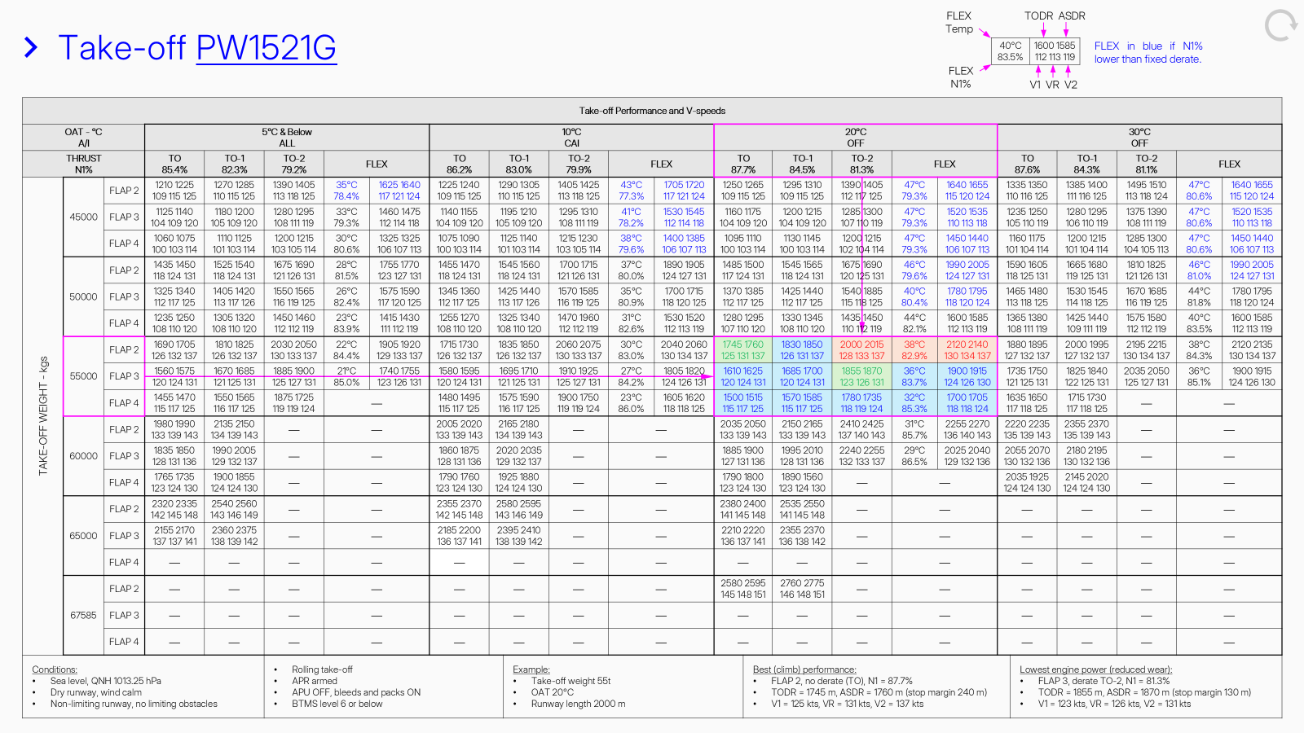This screenshot has height=733, width=1304.
Task: Click the 'APR armed' footer bullet
Action: (x=315, y=681)
